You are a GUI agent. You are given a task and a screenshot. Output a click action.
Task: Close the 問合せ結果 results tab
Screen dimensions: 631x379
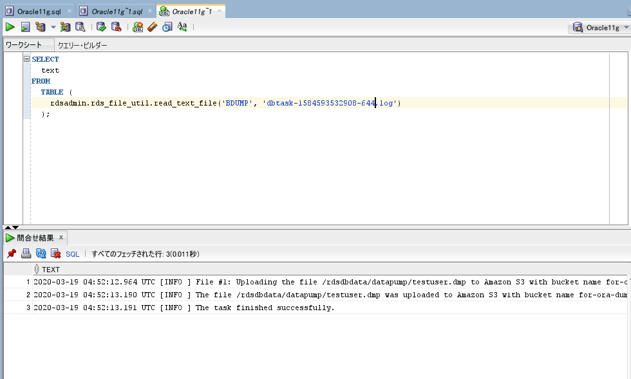point(61,237)
